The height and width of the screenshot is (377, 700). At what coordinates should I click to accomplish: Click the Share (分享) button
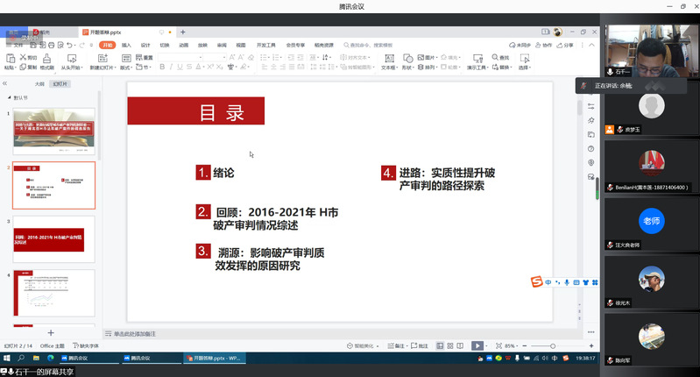tap(566, 45)
